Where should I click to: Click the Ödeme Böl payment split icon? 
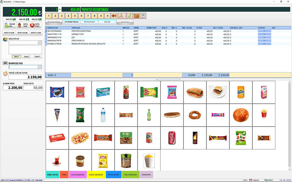click(x=9, y=25)
